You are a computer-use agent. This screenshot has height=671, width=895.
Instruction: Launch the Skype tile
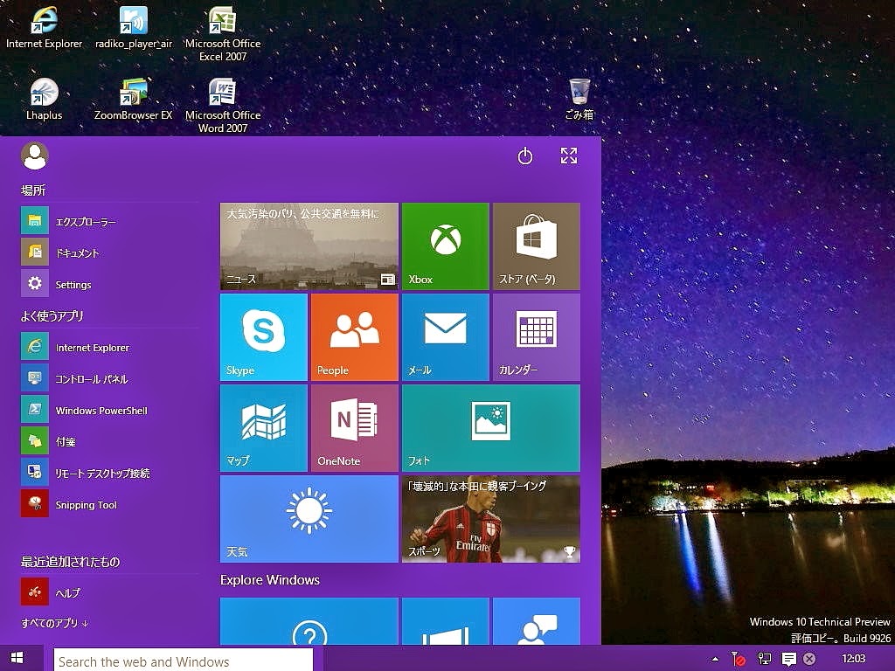[264, 337]
